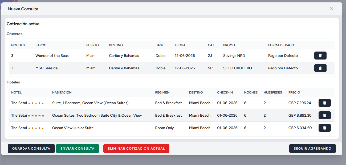Click the GBP 8,892.30 price cell
The height and width of the screenshot is (165, 346).
tap(300, 115)
